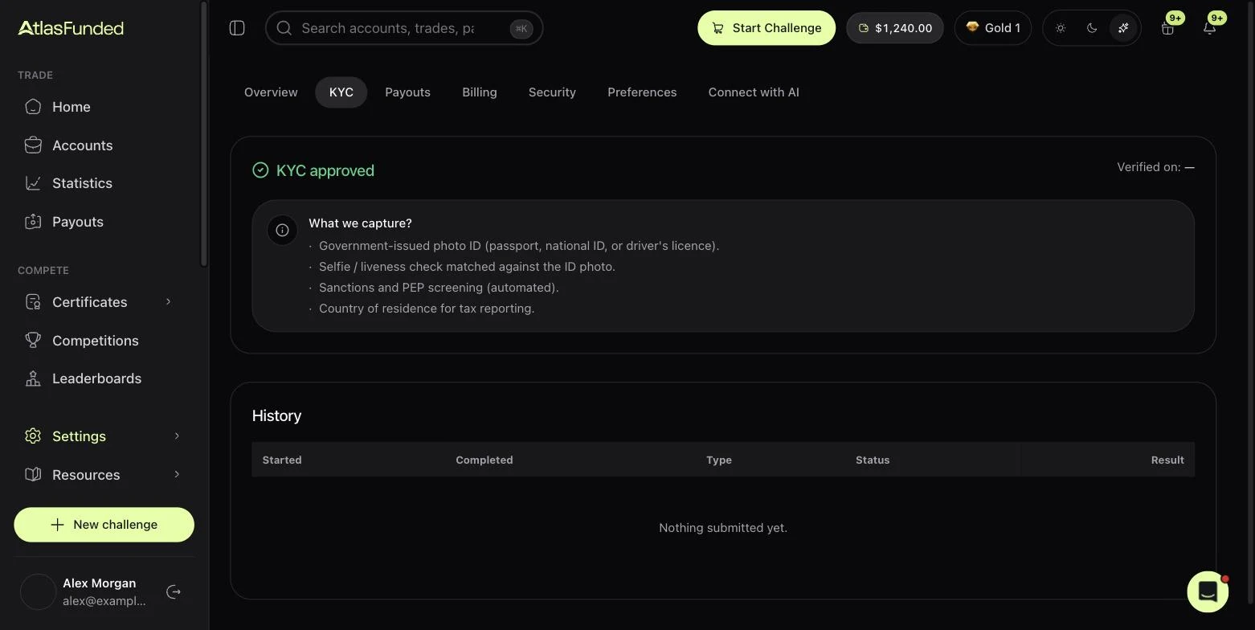Click the KYC approved checkmark icon
Image resolution: width=1255 pixels, height=630 pixels.
[x=260, y=170]
